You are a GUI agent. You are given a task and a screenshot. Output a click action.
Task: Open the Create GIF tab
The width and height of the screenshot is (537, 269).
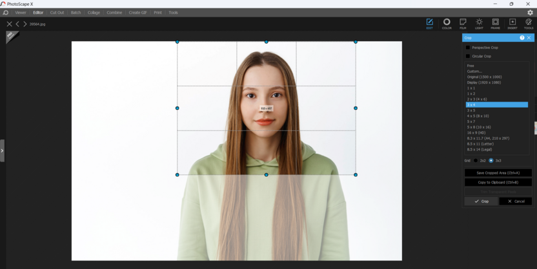(137, 13)
